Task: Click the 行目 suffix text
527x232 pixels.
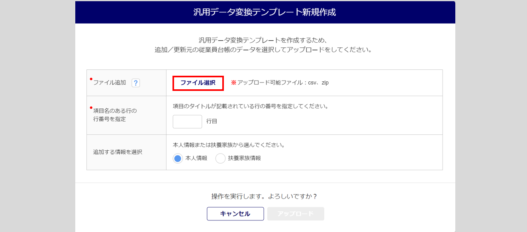Action: point(212,121)
